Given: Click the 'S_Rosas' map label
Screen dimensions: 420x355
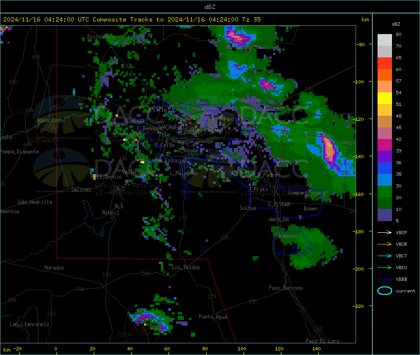Looking at the screenshot, I should pyautogui.click(x=188, y=150).
